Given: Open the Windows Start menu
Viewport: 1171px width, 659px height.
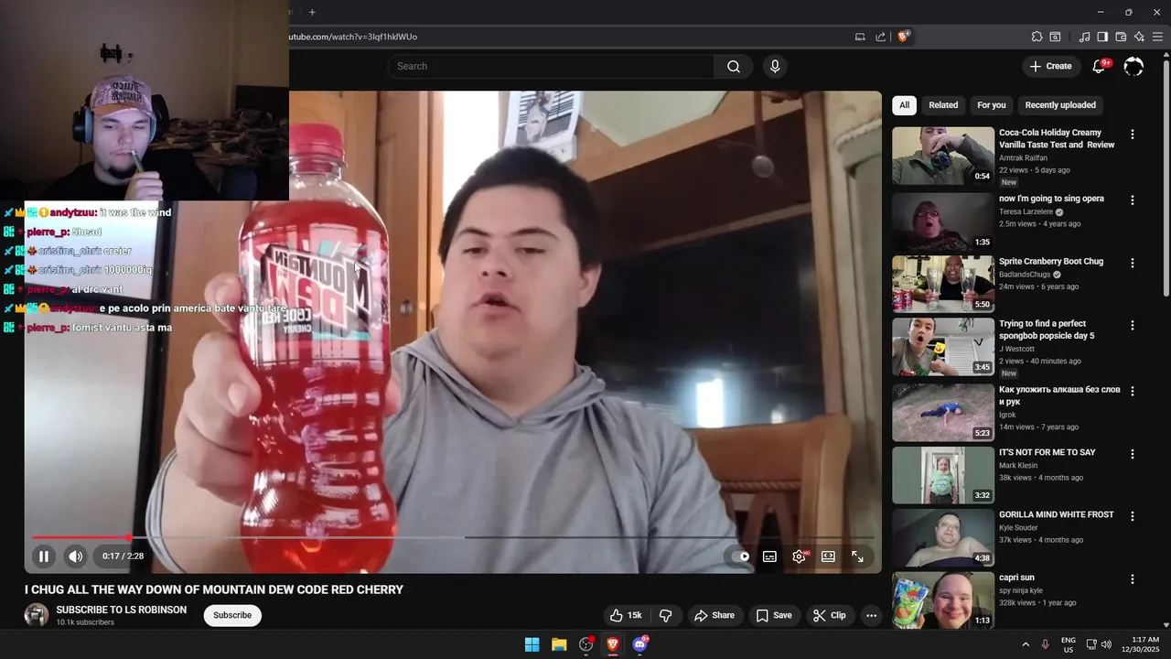Looking at the screenshot, I should click(532, 644).
